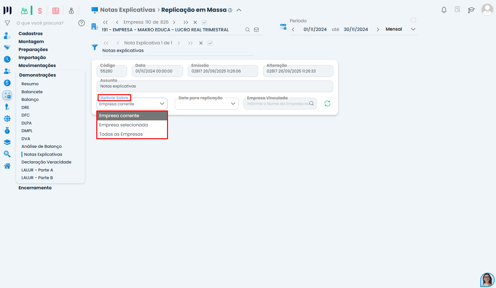The height and width of the screenshot is (288, 496).
Task: Click the envelope icon beside company name
Action: 256,30
